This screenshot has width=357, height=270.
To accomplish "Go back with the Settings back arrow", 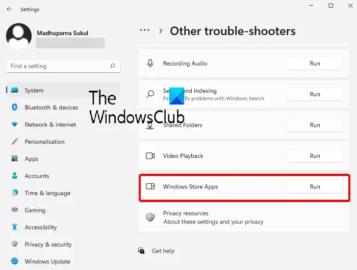I will tap(9, 9).
